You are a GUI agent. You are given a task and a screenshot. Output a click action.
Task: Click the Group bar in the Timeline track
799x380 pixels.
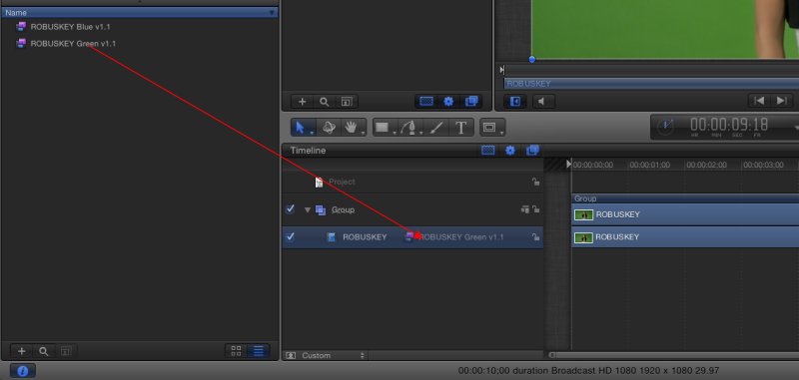[685, 198]
